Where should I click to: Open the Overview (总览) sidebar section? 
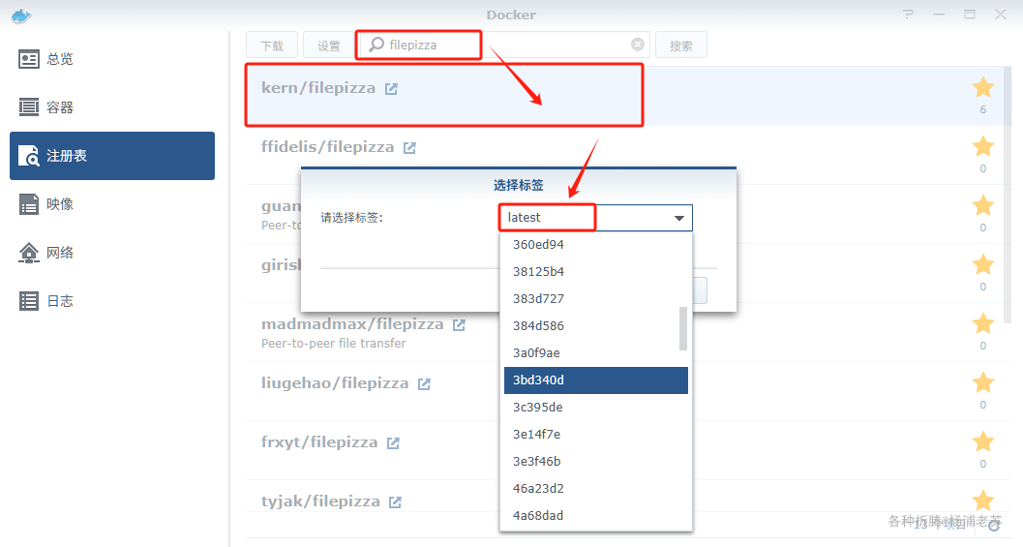112,59
